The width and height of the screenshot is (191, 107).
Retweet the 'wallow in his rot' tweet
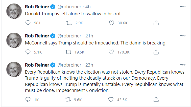click(x=68, y=23)
